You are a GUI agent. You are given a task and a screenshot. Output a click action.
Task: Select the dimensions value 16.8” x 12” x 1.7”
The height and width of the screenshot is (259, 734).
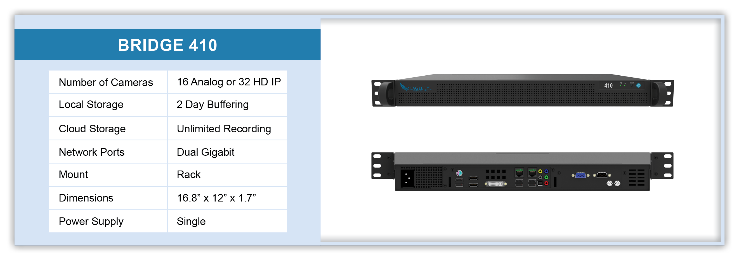216,198
